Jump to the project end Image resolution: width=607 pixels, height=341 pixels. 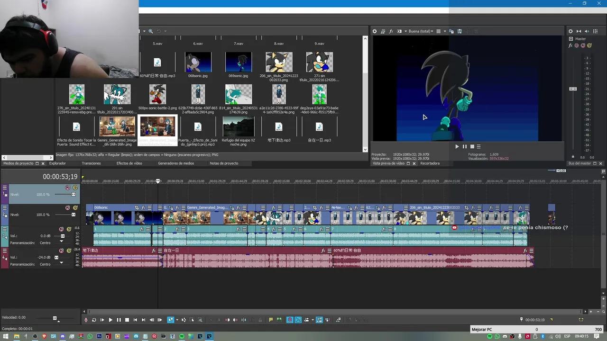click(143, 320)
